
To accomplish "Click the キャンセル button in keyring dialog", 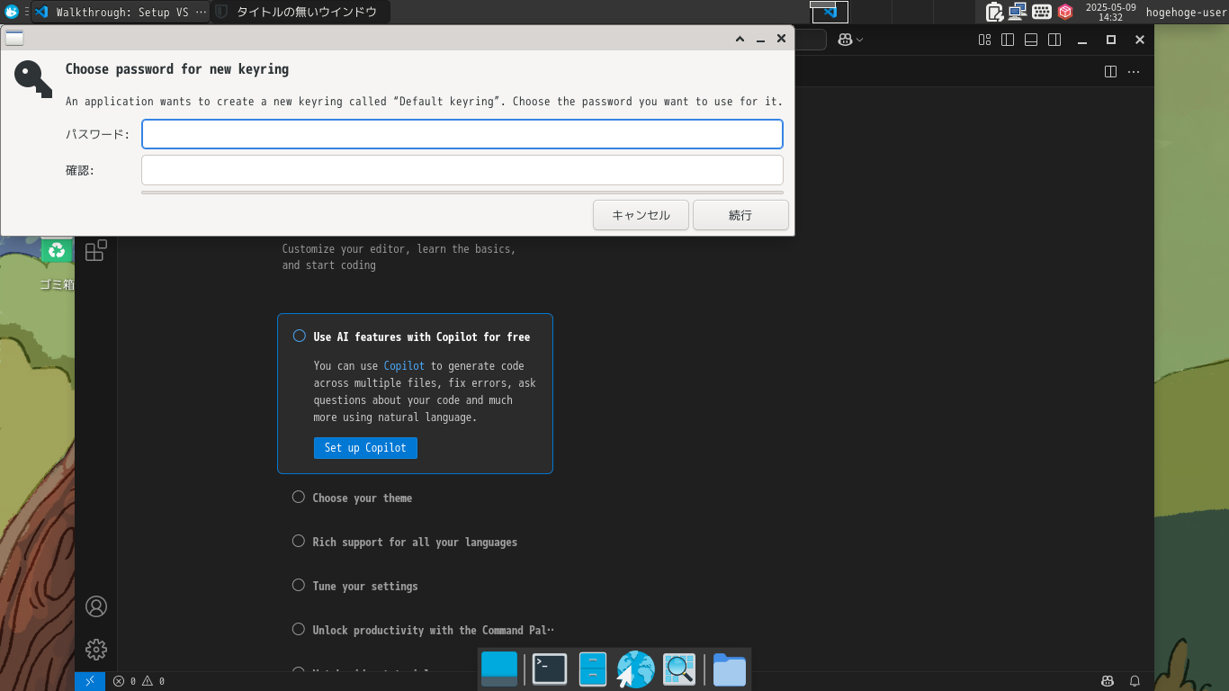I will click(641, 215).
